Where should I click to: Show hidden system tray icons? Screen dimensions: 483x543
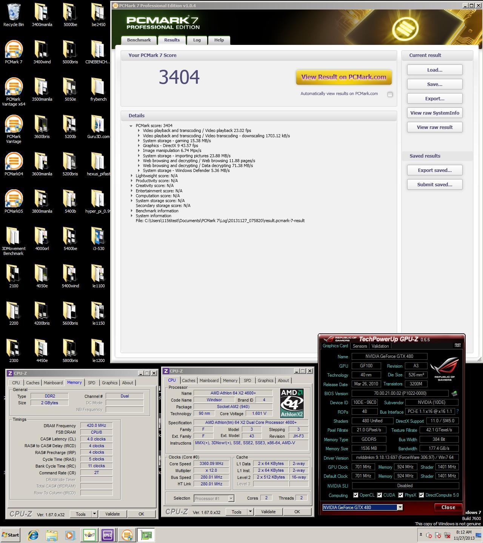tap(421, 535)
